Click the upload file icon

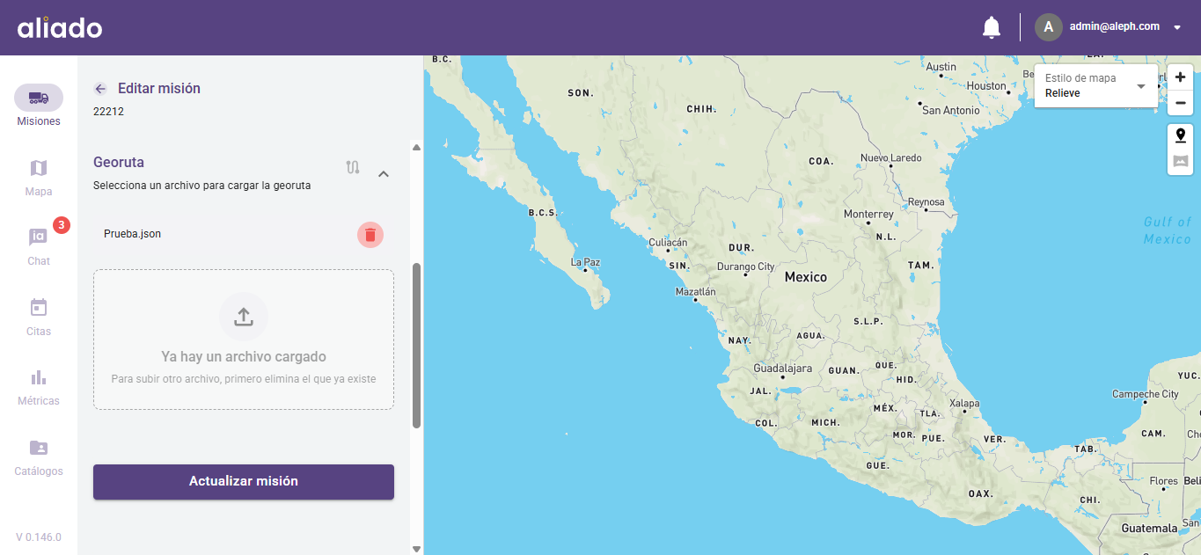(244, 317)
